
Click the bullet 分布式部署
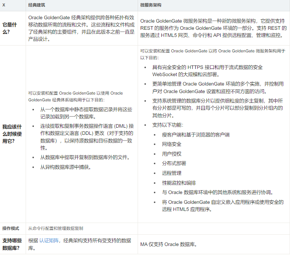pos(174,163)
